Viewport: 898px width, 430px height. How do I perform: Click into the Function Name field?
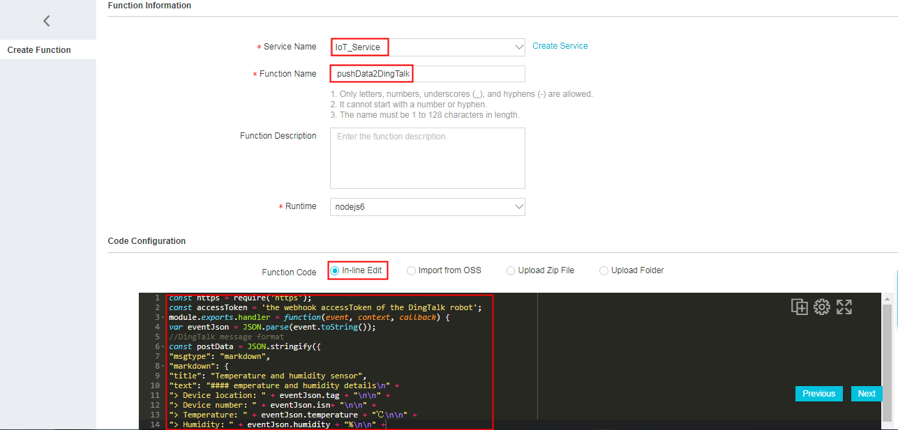coord(427,74)
